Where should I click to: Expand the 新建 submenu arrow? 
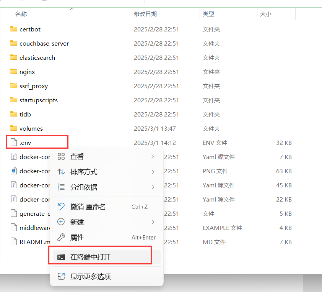[x=153, y=222]
